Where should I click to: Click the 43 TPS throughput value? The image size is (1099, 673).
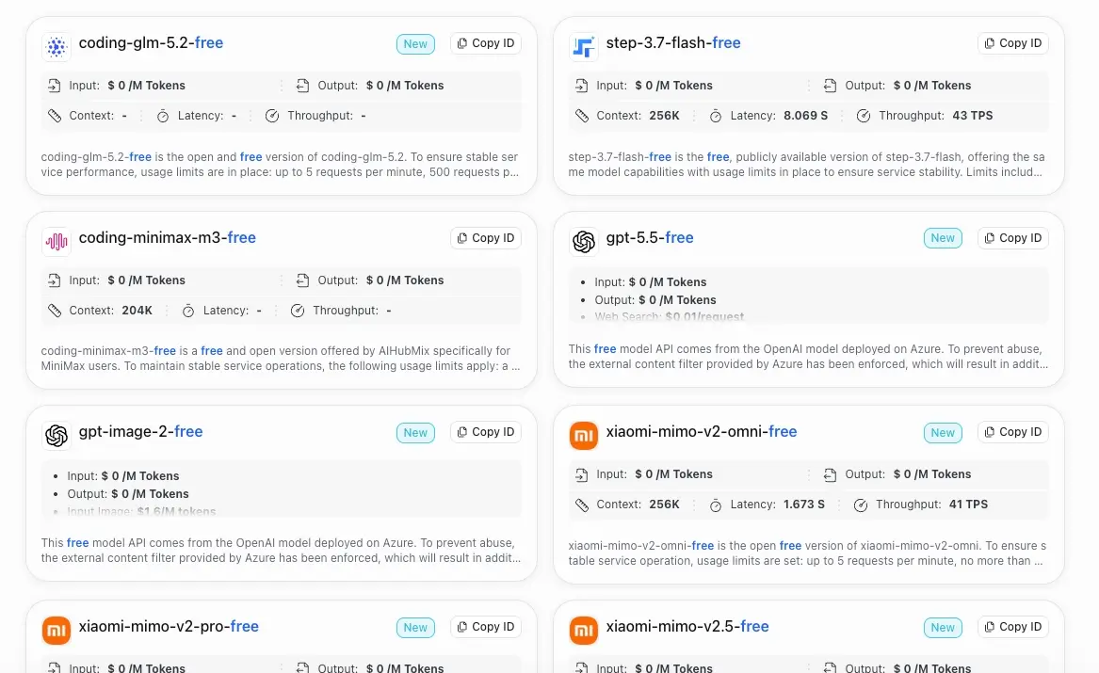(972, 116)
